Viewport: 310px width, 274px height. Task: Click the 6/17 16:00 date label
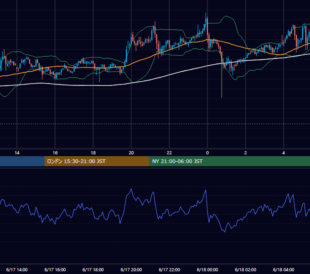[x=55, y=269]
